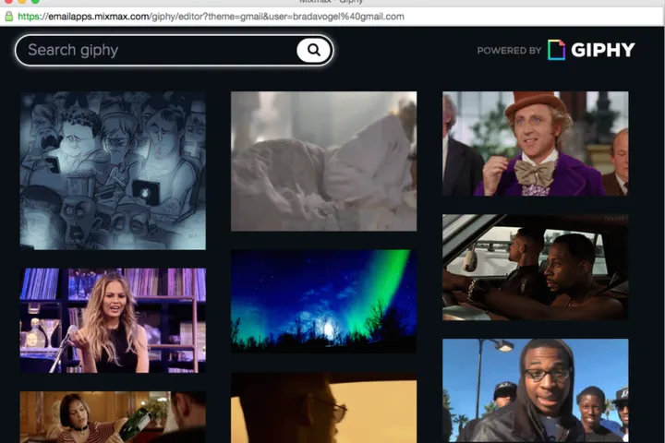Click the emailapps.mixmax.com URL text
The height and width of the screenshot is (443, 665).
tap(211, 17)
